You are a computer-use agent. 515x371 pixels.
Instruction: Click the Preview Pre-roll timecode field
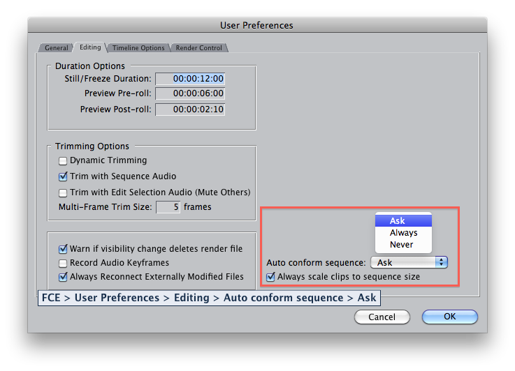pos(190,93)
